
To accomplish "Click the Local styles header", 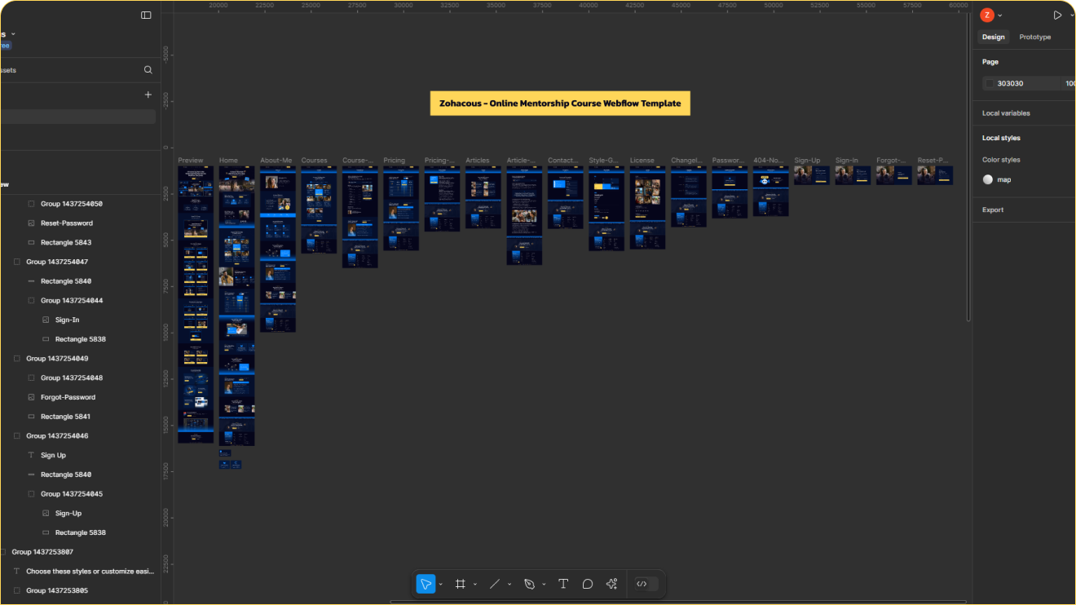I will (1001, 138).
